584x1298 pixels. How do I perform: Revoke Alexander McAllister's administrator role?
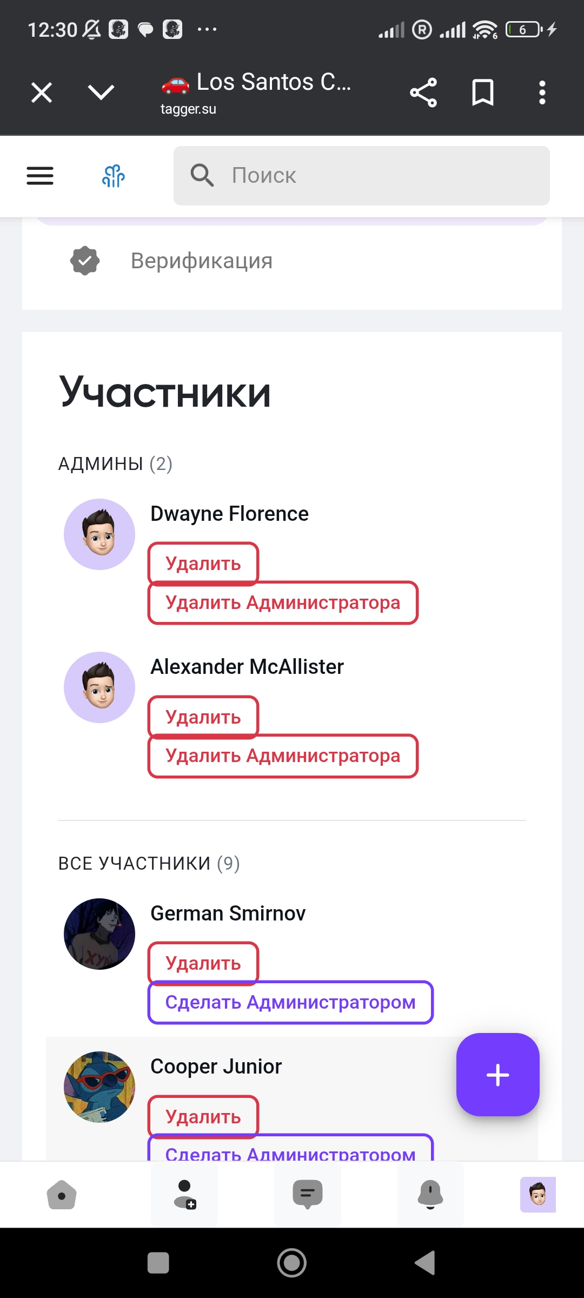[283, 756]
